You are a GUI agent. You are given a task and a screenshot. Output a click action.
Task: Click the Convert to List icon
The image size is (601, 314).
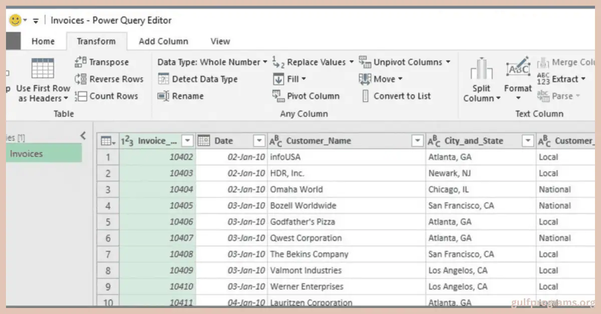(366, 96)
